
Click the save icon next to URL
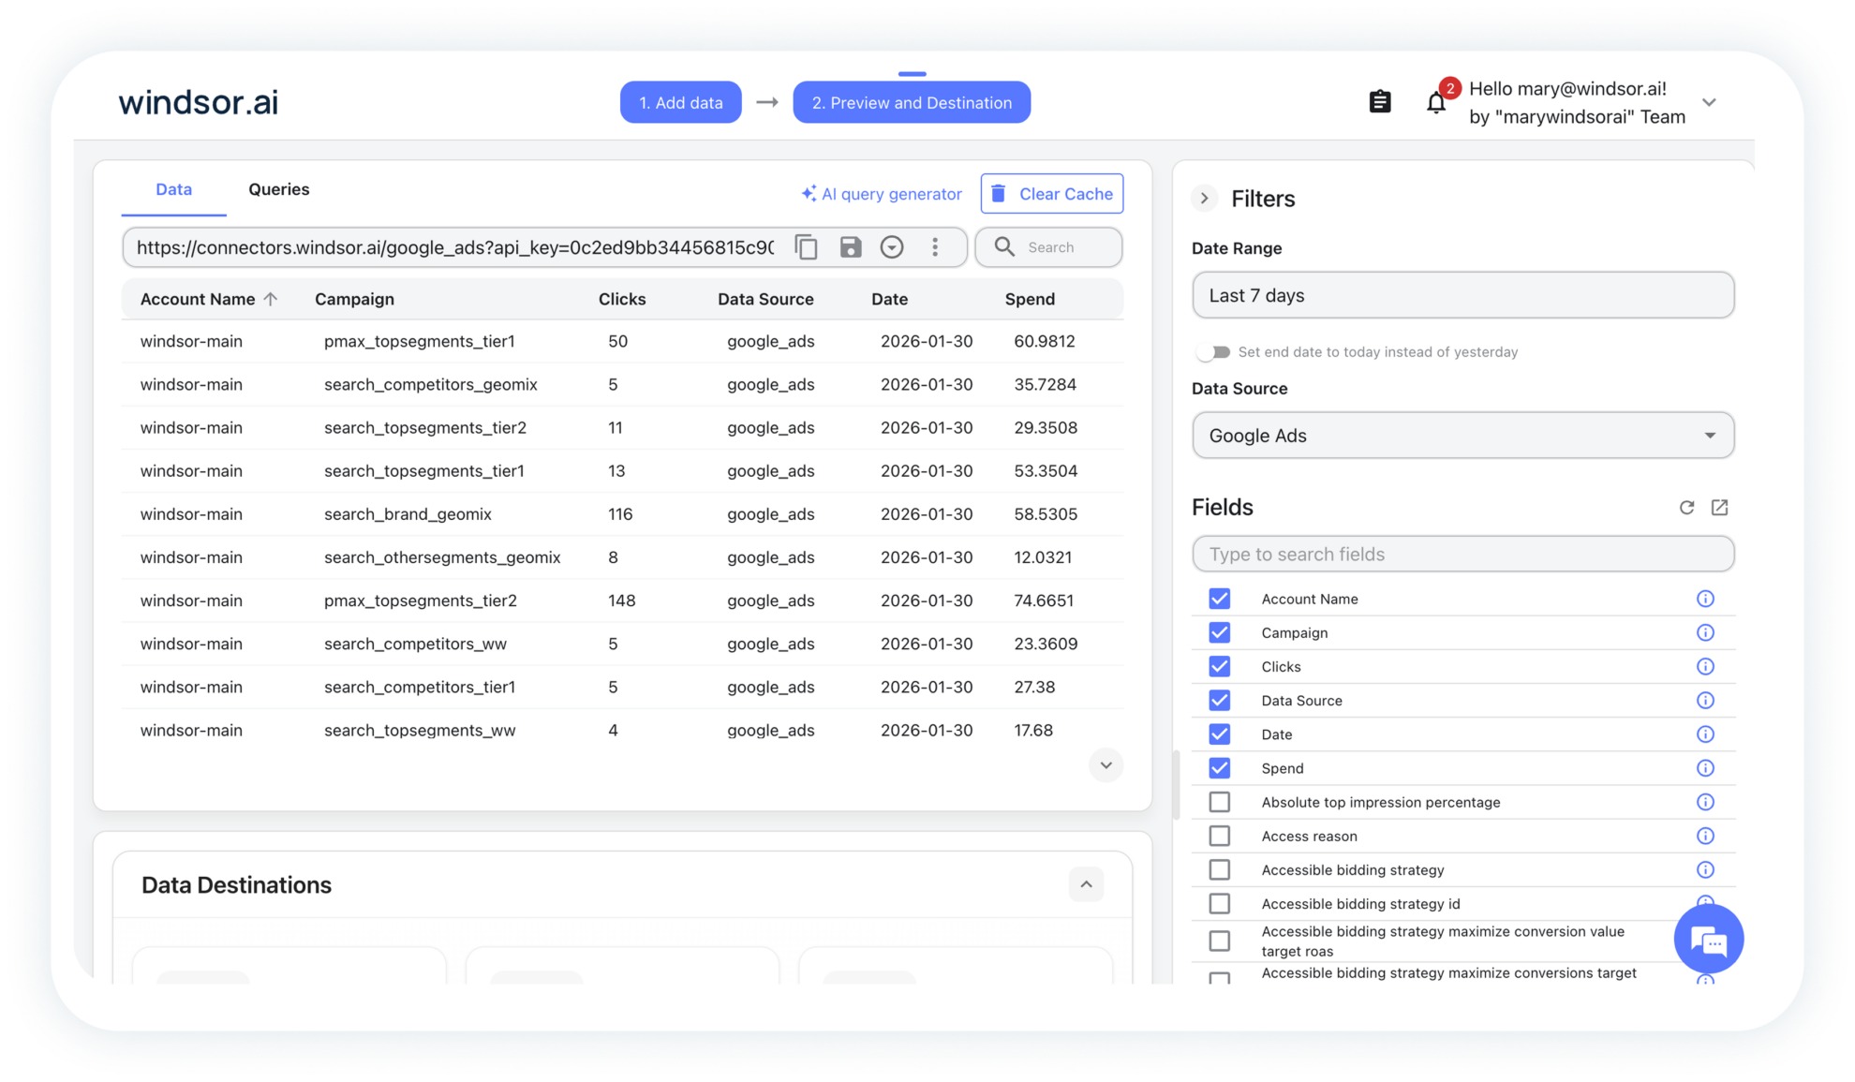pos(850,247)
